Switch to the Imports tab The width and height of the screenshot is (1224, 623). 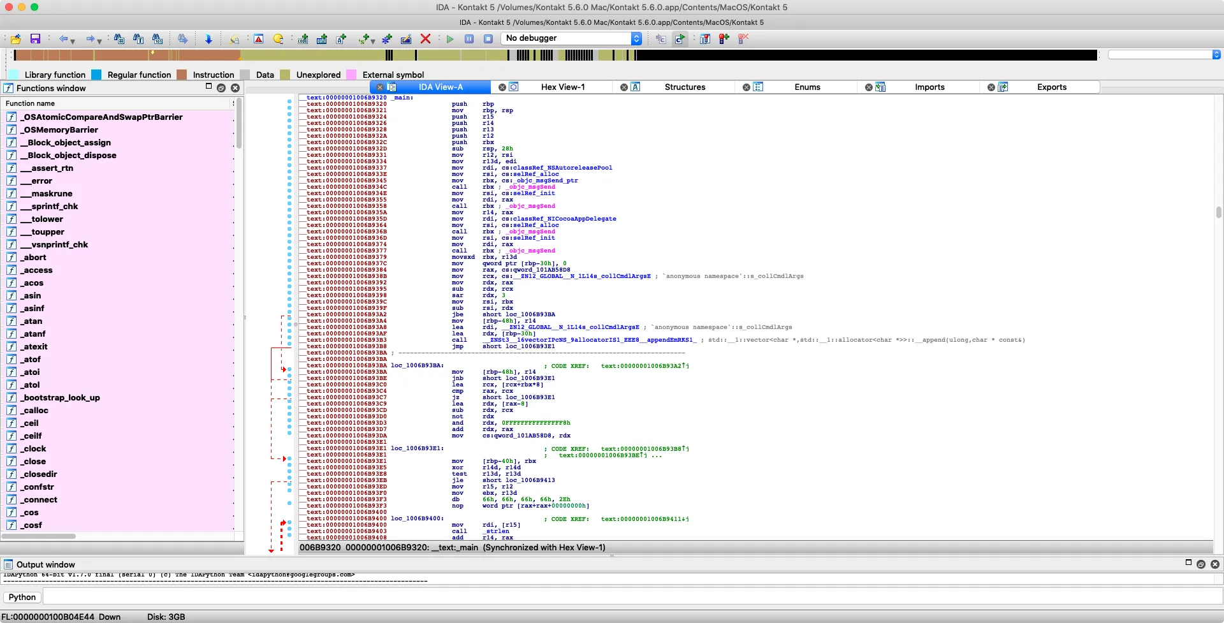[x=929, y=87]
